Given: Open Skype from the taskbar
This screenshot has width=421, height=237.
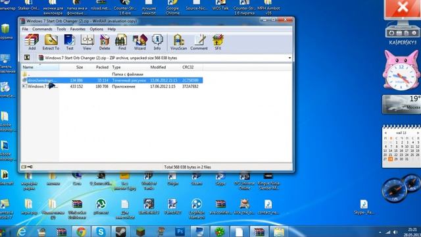Looking at the screenshot, I should 101,232.
